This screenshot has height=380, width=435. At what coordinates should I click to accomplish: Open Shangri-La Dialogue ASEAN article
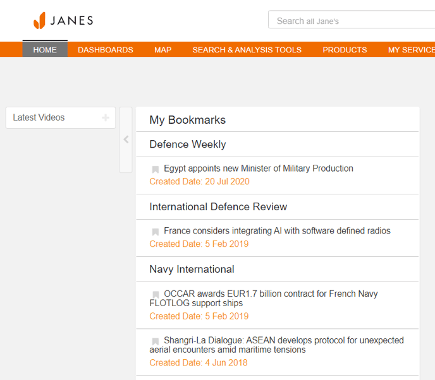276,345
